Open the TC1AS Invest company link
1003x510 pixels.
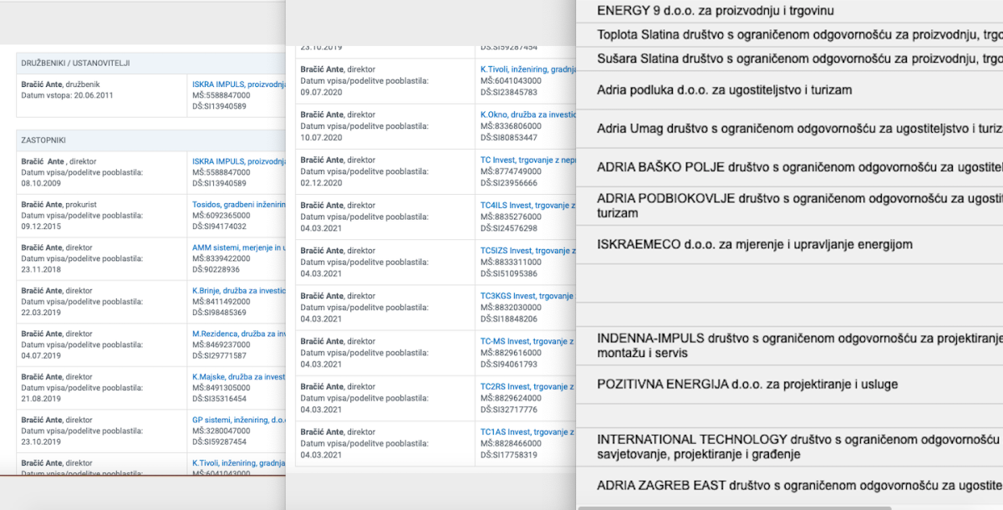click(x=528, y=432)
